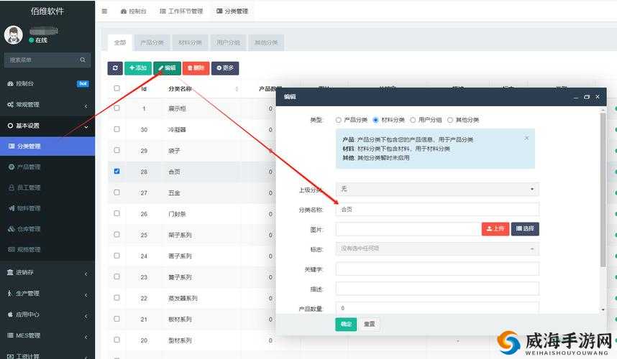Click the 重置 reset button

tap(370, 324)
